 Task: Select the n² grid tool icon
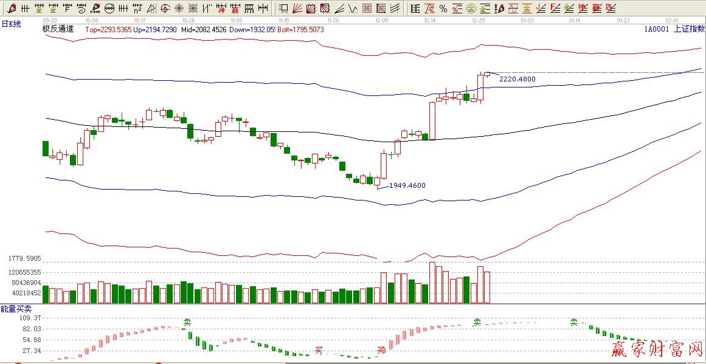tap(137, 9)
